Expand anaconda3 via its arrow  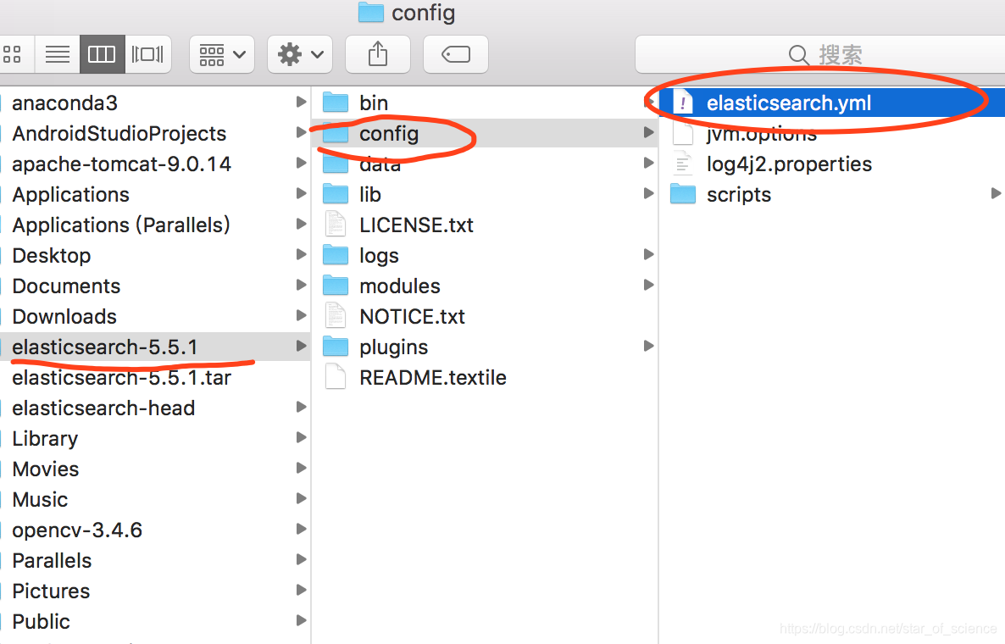tap(301, 101)
